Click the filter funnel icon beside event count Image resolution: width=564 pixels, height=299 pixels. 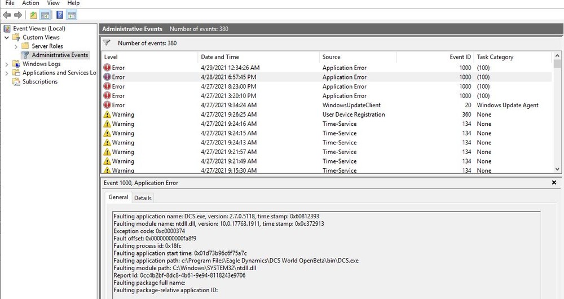pos(107,43)
